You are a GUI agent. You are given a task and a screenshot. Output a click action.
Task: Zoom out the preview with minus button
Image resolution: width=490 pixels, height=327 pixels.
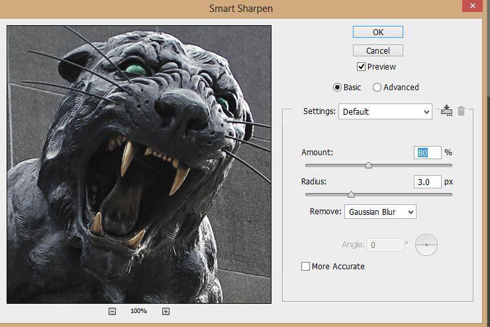tap(113, 311)
